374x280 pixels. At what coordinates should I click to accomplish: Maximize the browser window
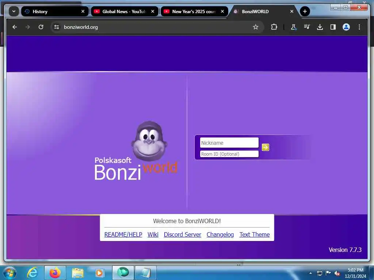[x=346, y=8]
